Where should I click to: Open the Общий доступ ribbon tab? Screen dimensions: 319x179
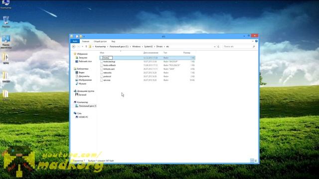tap(100, 41)
